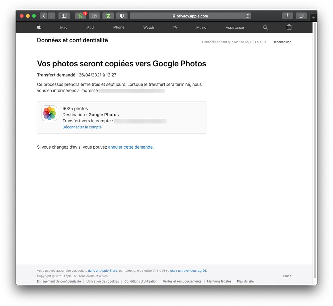The width and height of the screenshot is (333, 306).
Task: Open the search on Apple's site
Action: (x=265, y=27)
